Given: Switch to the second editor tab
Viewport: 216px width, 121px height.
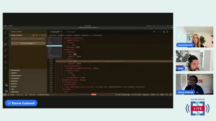Looking at the screenshot, I should pyautogui.click(x=71, y=32).
